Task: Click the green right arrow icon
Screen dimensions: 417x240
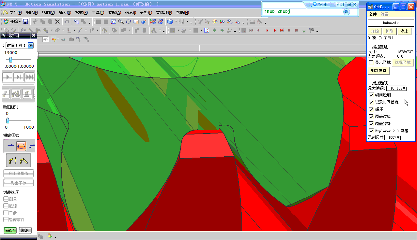Action: point(222,30)
